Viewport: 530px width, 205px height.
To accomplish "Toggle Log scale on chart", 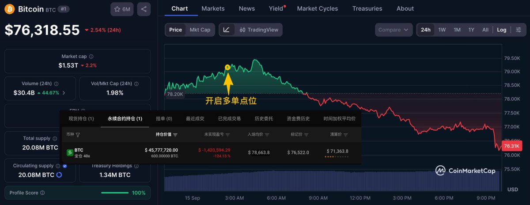I will tap(502, 30).
